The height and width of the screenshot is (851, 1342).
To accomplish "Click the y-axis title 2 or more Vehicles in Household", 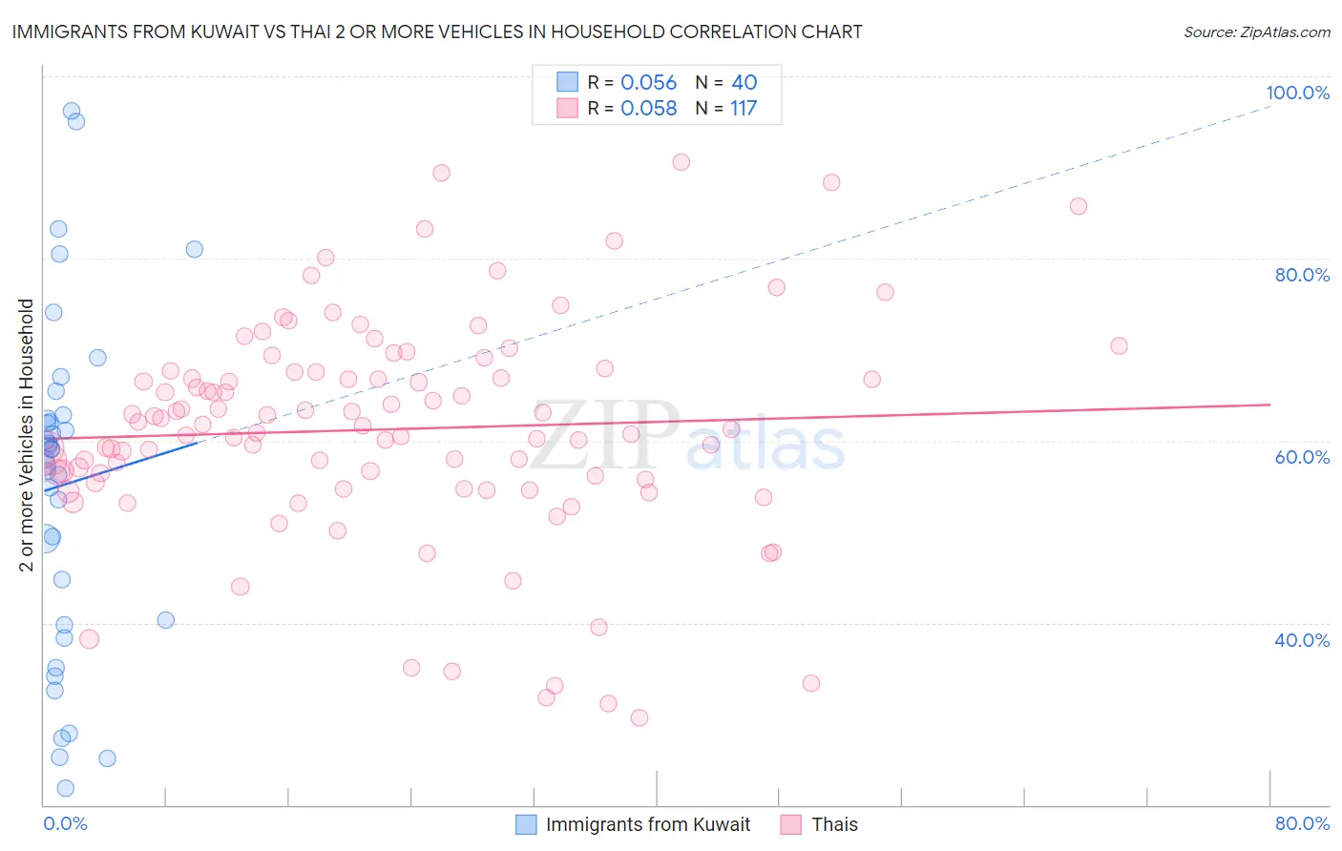I will click(26, 435).
